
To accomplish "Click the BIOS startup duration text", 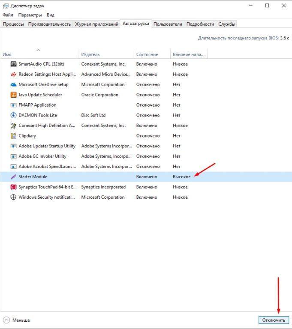I will tap(244, 38).
